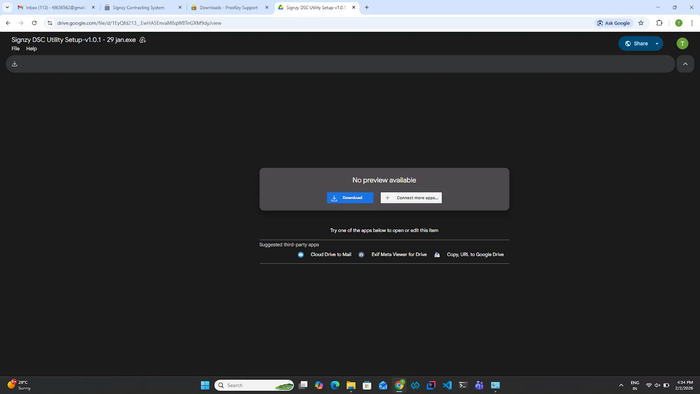700x394 pixels.
Task: Click the taskbar Search box
Action: [254, 385]
